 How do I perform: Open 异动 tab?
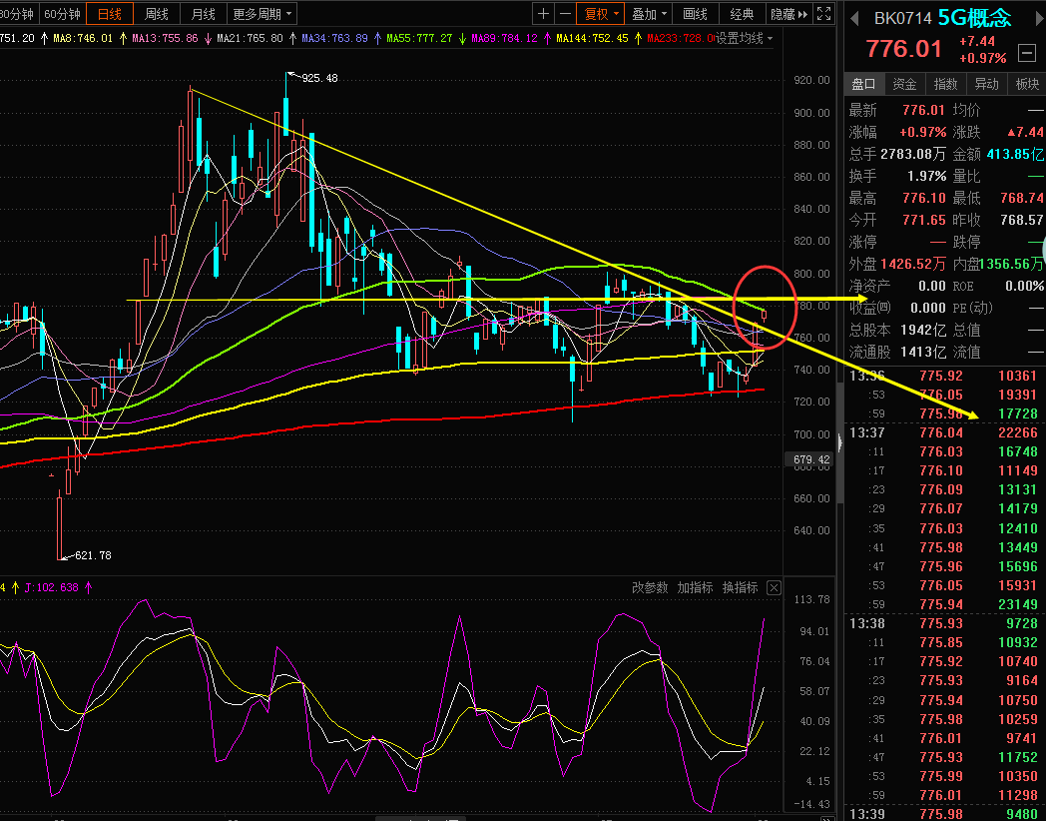987,84
